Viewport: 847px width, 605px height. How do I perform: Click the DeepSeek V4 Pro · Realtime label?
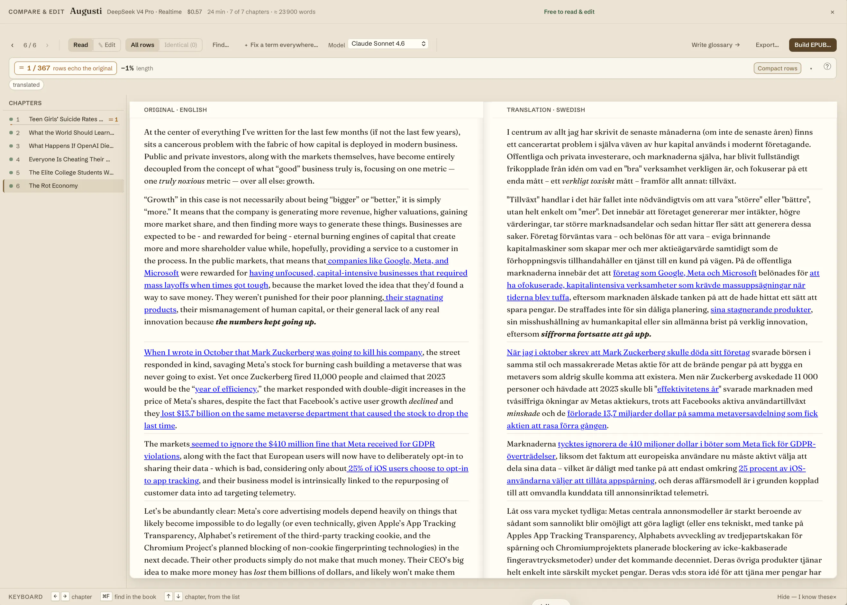pos(144,12)
